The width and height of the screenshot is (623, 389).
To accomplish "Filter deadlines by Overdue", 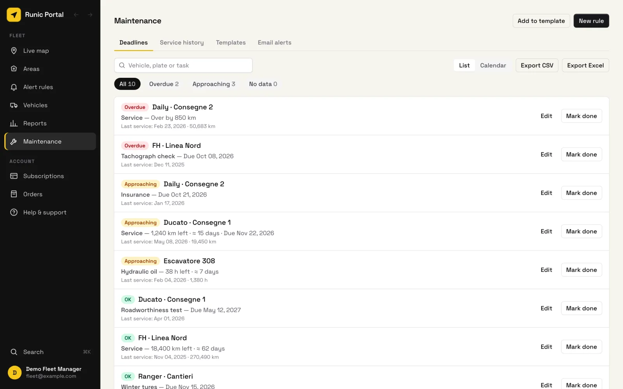I will point(164,84).
